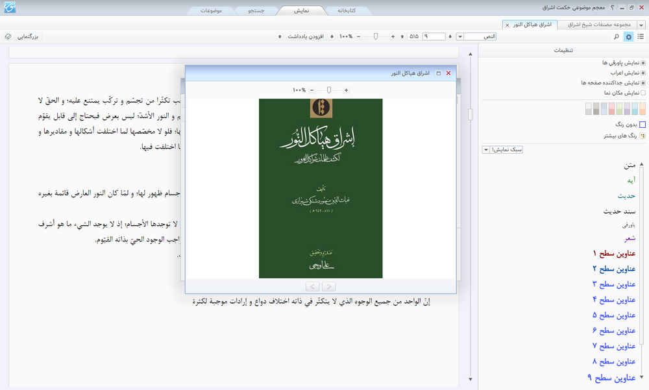The width and height of the screenshot is (649, 390).
Task: Toggle نمایش پاورقی ها checkbox
Action: 643,63
